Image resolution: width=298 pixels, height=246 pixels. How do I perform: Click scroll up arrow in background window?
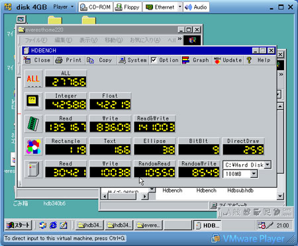280,106
